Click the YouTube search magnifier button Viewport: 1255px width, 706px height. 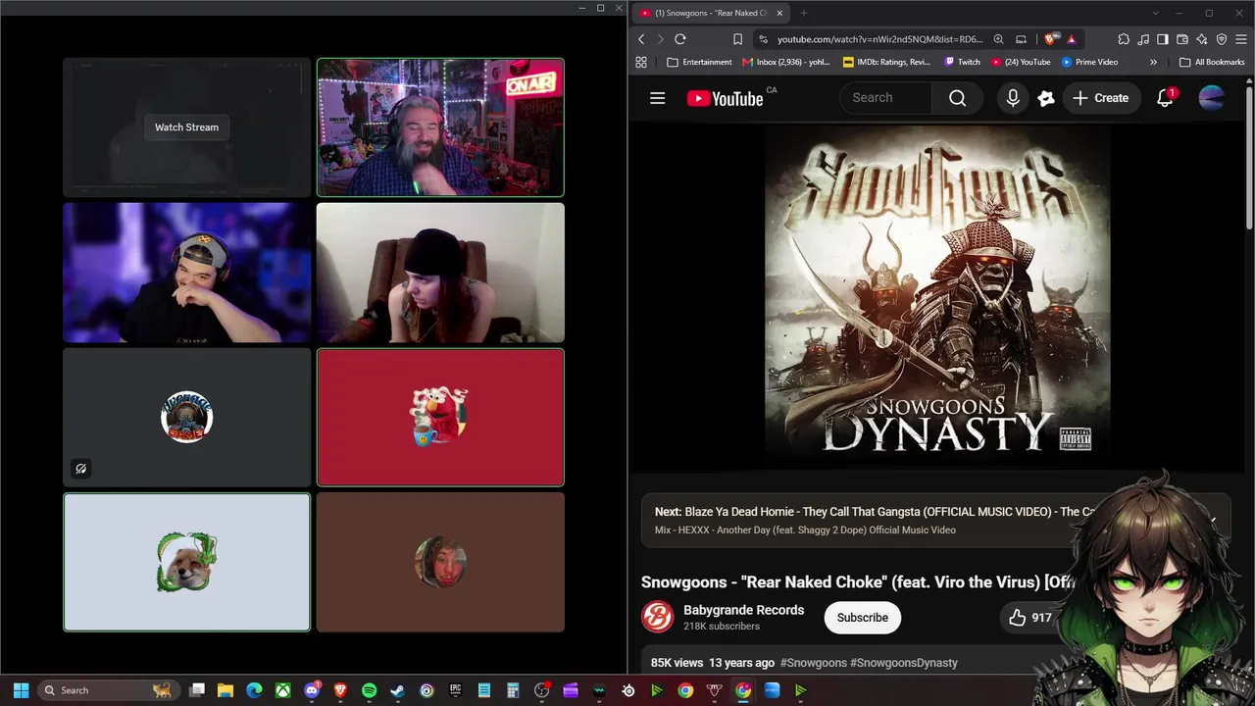(x=958, y=98)
